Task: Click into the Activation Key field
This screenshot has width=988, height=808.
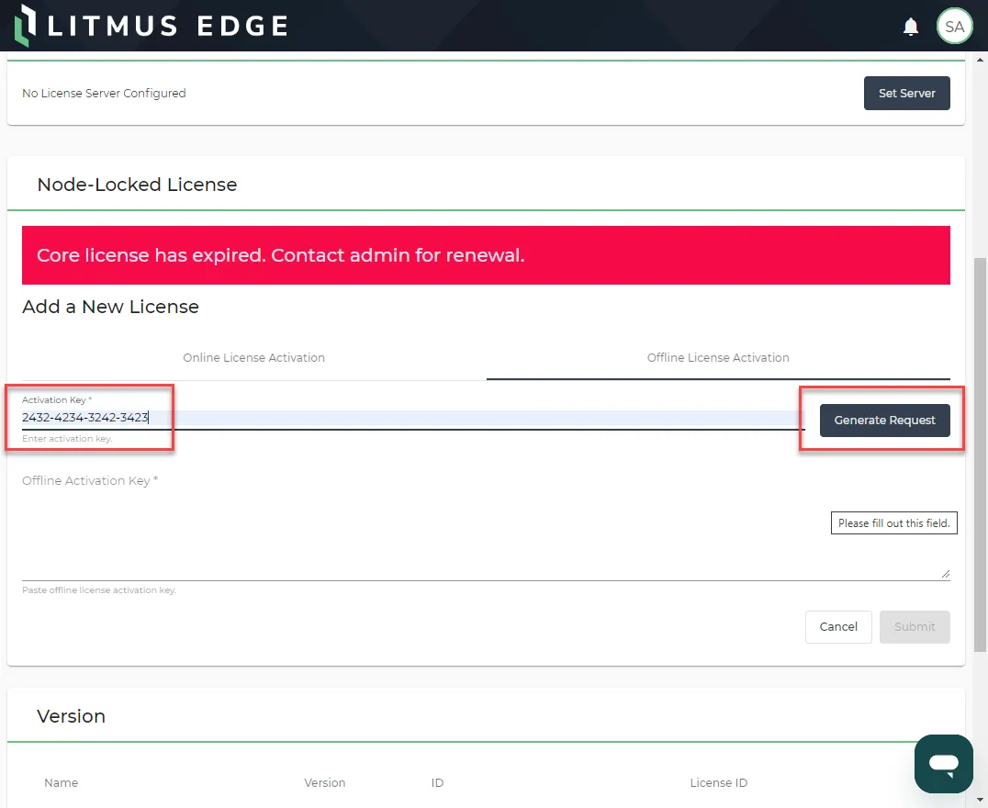Action: (412, 417)
